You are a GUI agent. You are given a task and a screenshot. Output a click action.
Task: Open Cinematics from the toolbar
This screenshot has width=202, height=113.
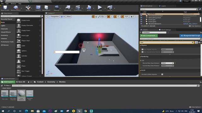pyautogui.click(x=78, y=8)
